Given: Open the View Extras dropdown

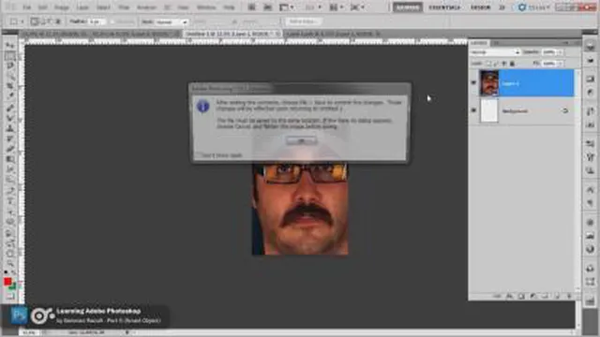Looking at the screenshot, I should 286,7.
